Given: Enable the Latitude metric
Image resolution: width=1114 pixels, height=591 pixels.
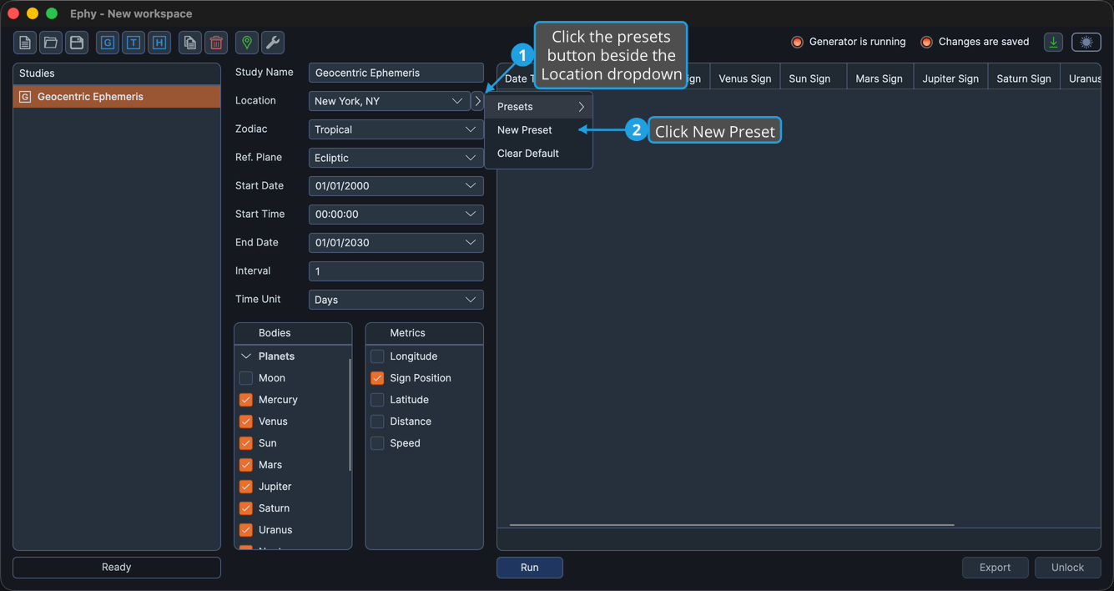Looking at the screenshot, I should [377, 400].
